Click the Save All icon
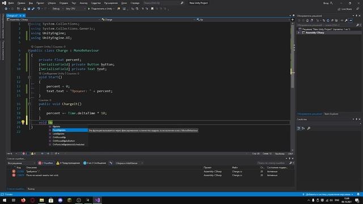The height and width of the screenshot is (204, 363). click(x=33, y=9)
